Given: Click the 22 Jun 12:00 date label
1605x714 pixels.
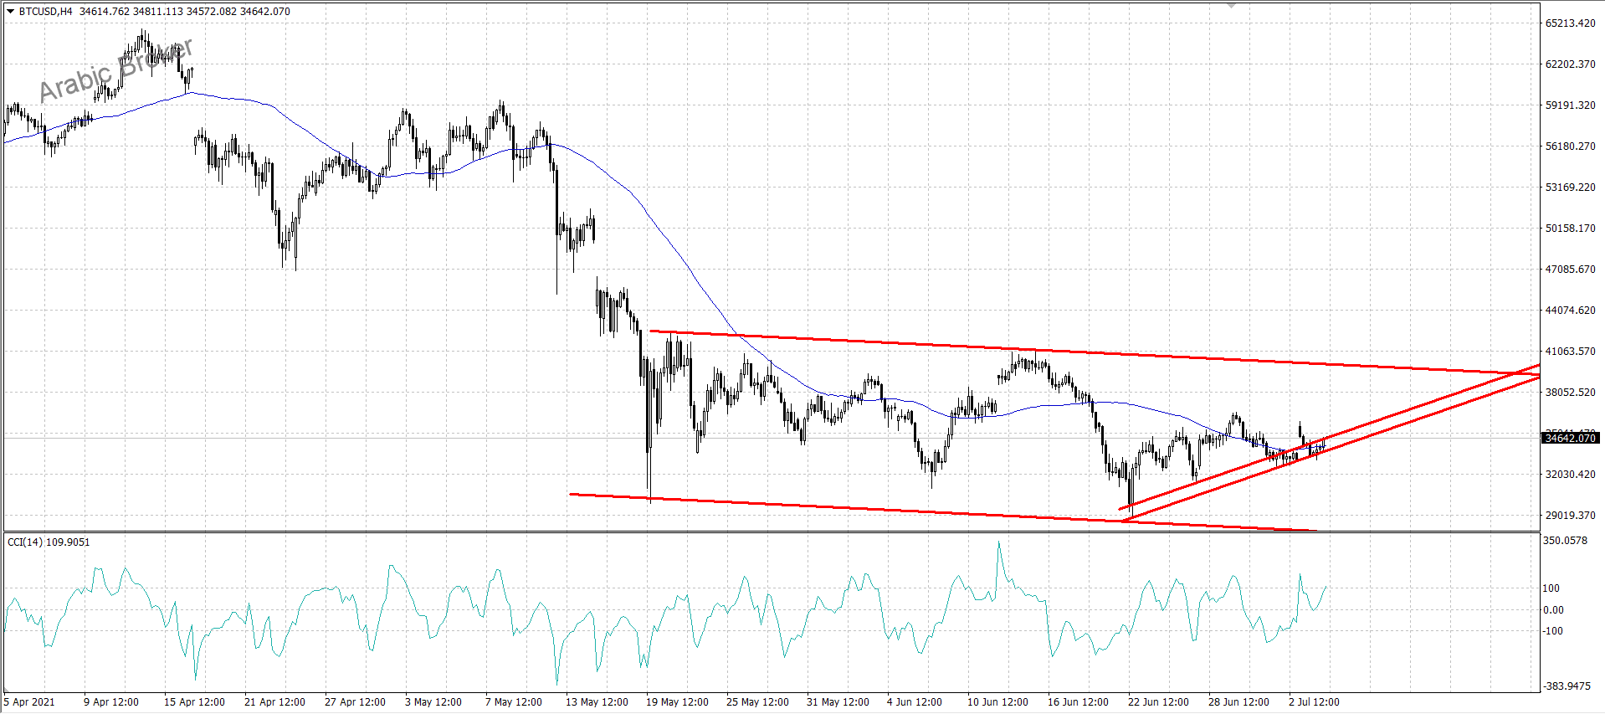Looking at the screenshot, I should [1158, 702].
